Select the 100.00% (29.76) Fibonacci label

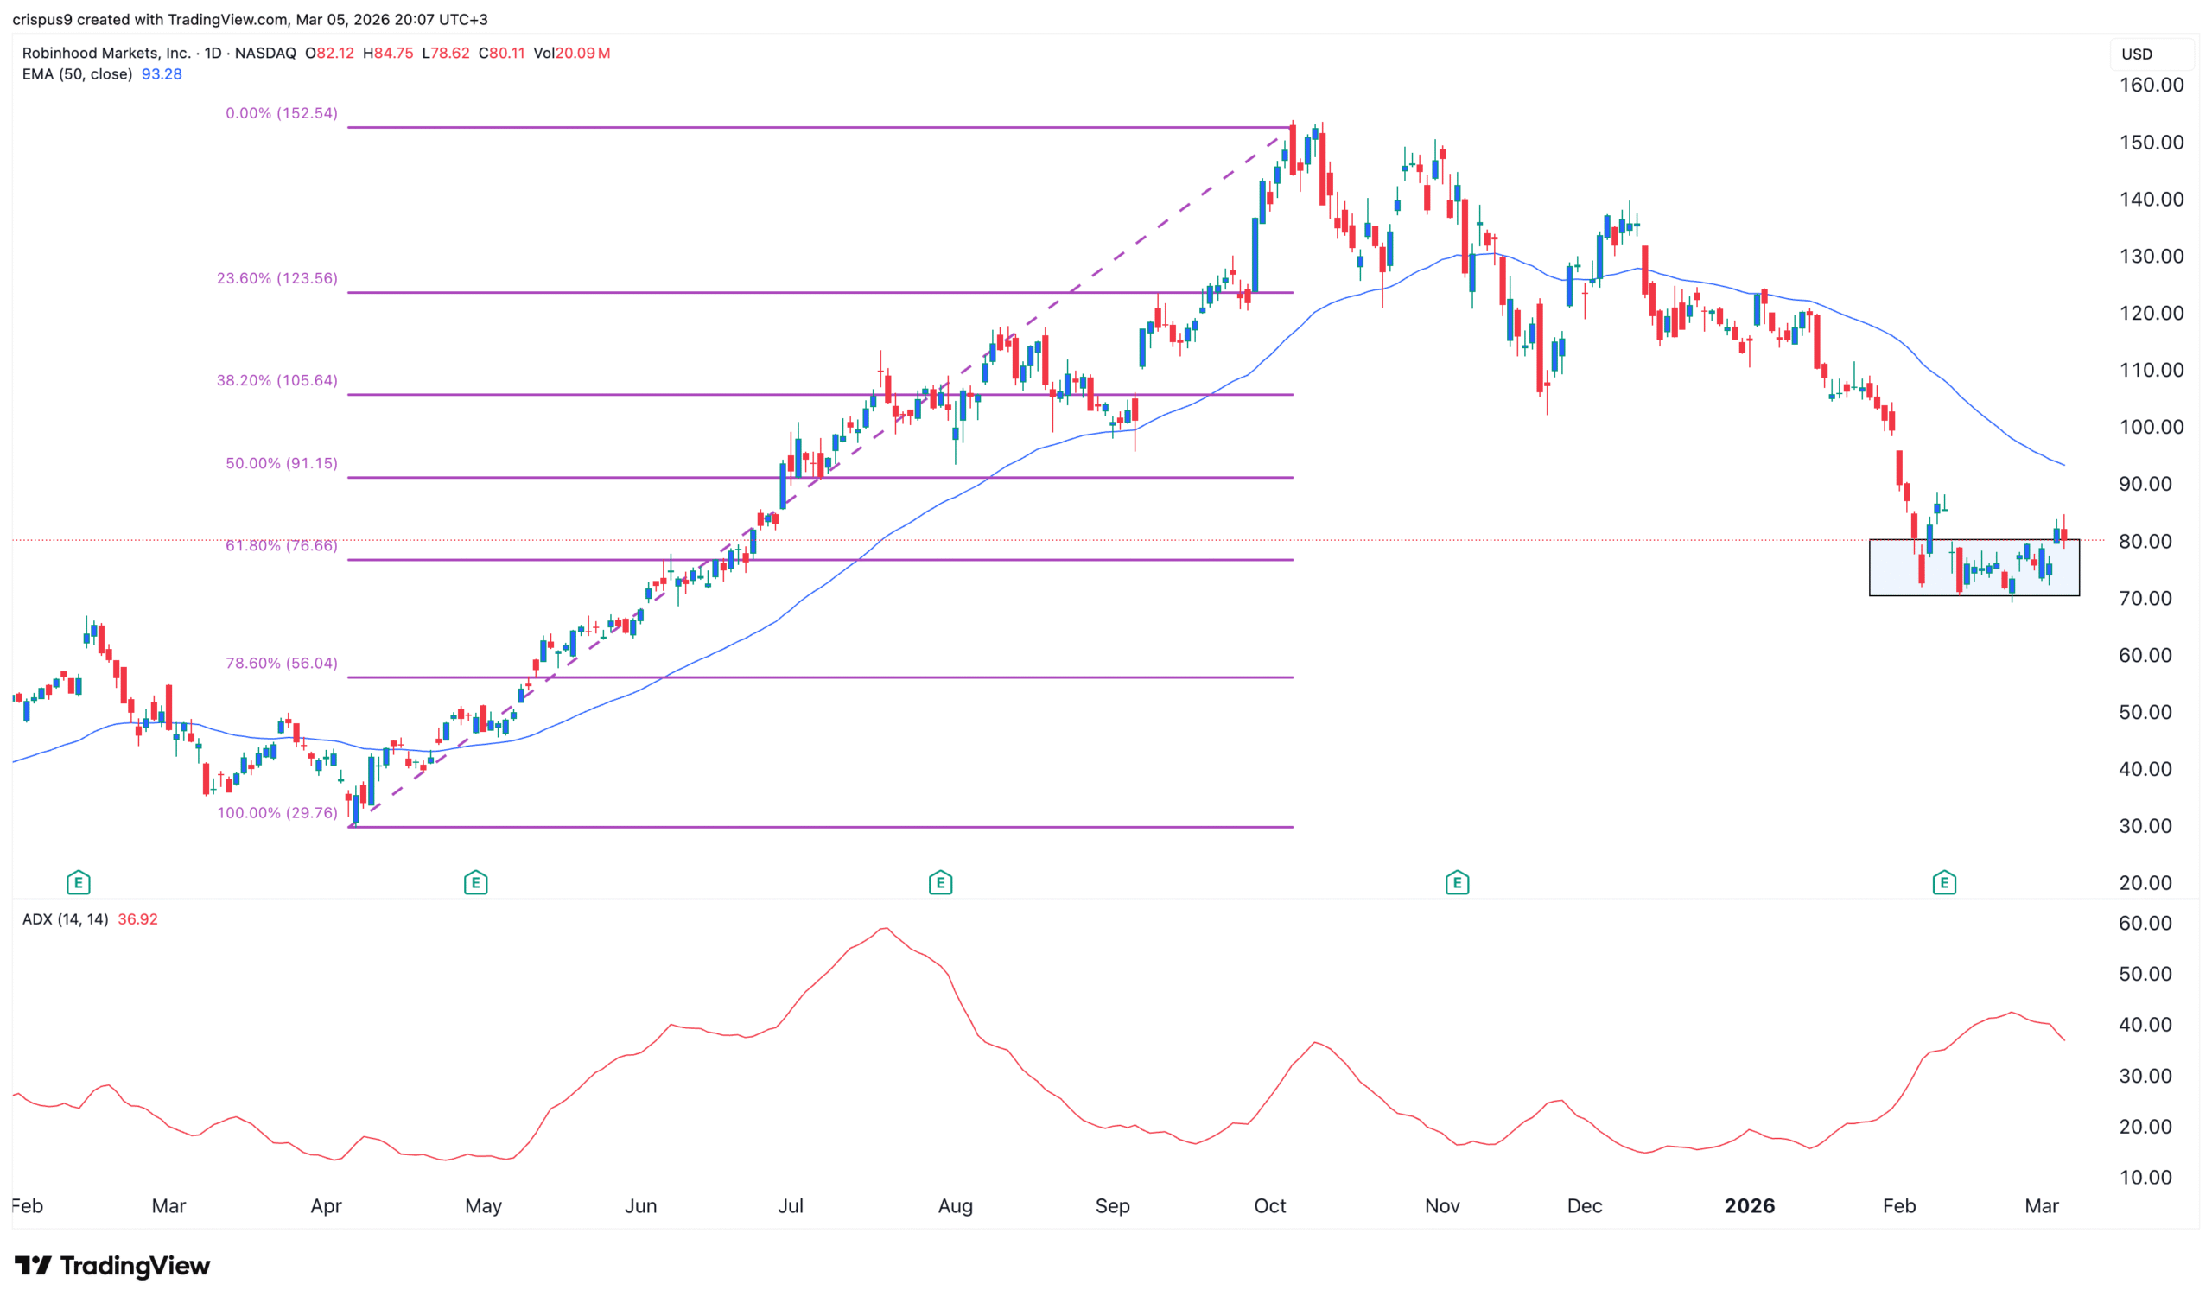coord(276,813)
